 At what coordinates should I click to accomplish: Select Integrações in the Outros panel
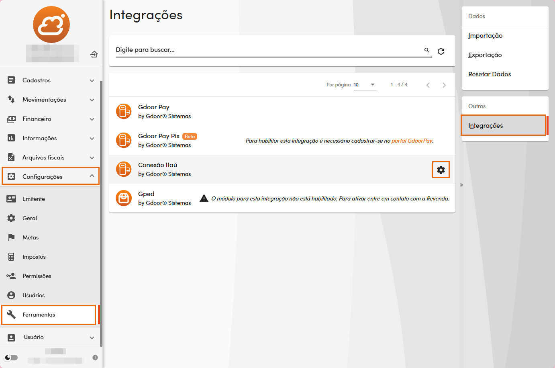(504, 126)
